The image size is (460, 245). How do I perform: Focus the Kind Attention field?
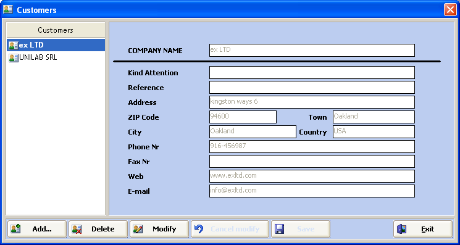312,72
